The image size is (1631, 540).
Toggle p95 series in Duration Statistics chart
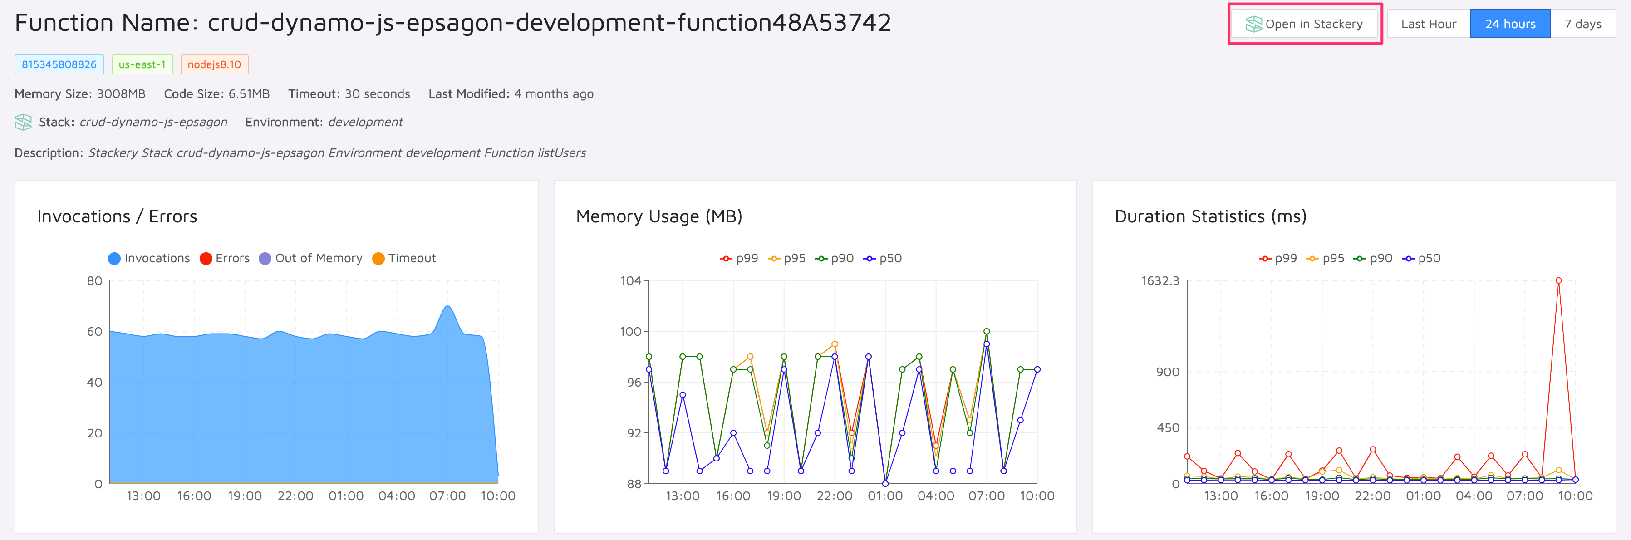click(x=1325, y=258)
